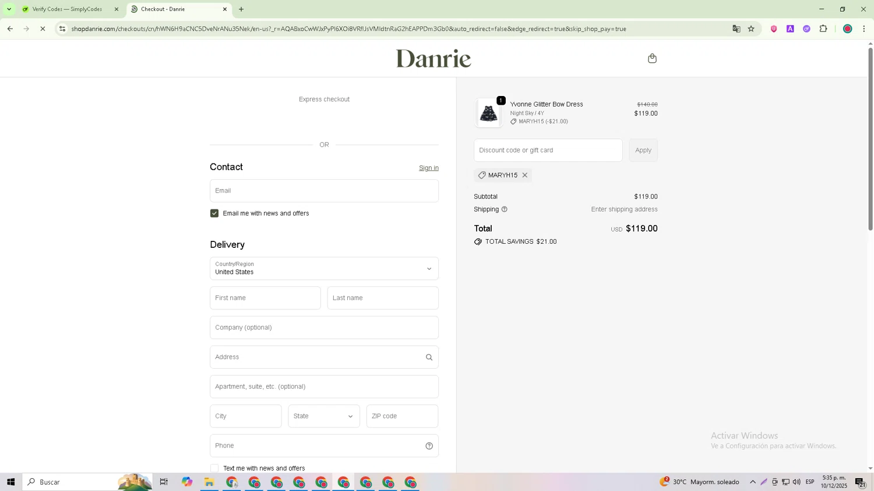Open the tab search dropdown arrow
874x491 pixels.
tap(9, 9)
